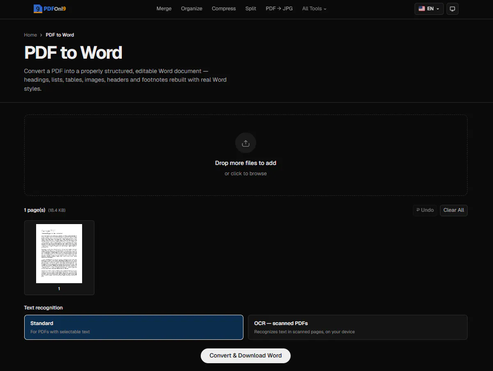Screen dimensions: 493x371
Task: Open the EN language dropdown
Action: tap(429, 9)
